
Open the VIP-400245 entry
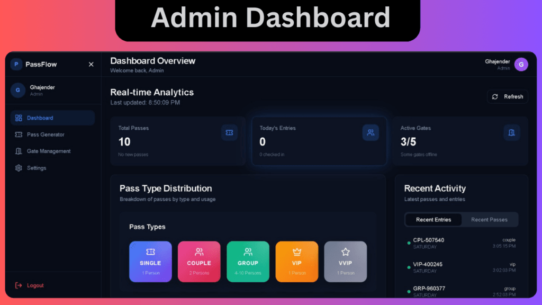pos(461,267)
